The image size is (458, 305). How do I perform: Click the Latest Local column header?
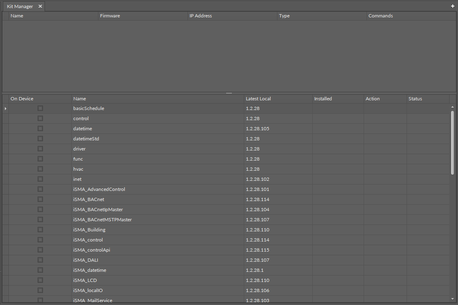[x=258, y=99]
